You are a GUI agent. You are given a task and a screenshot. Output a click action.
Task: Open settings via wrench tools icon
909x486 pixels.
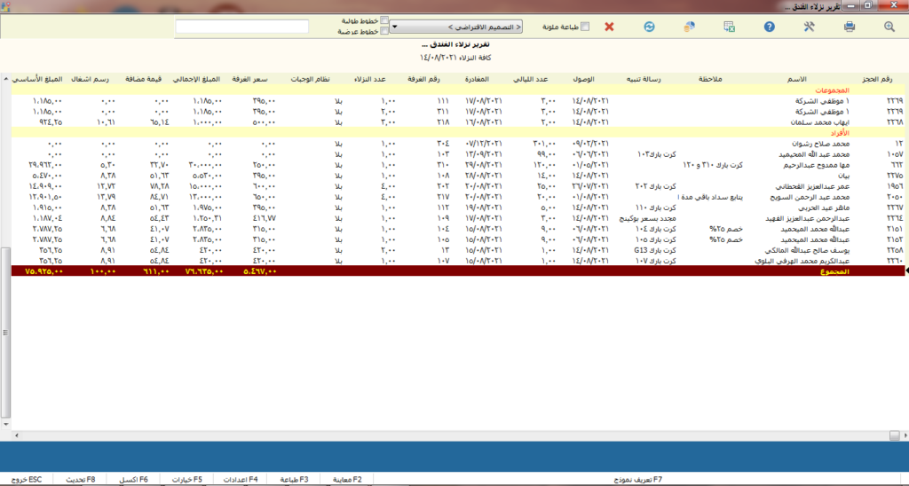pos(809,27)
